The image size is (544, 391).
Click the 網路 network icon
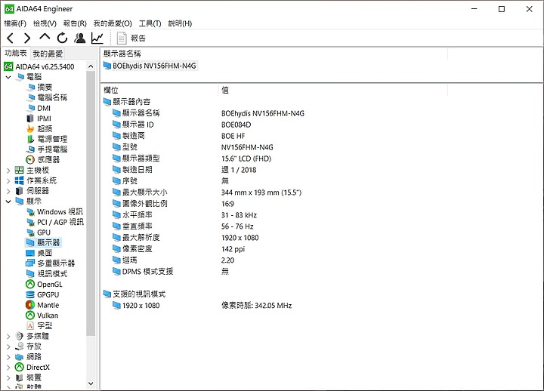(20, 357)
